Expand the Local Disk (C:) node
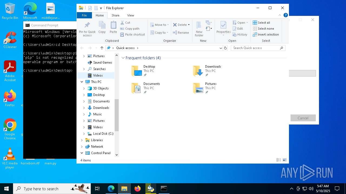 coord(84,134)
